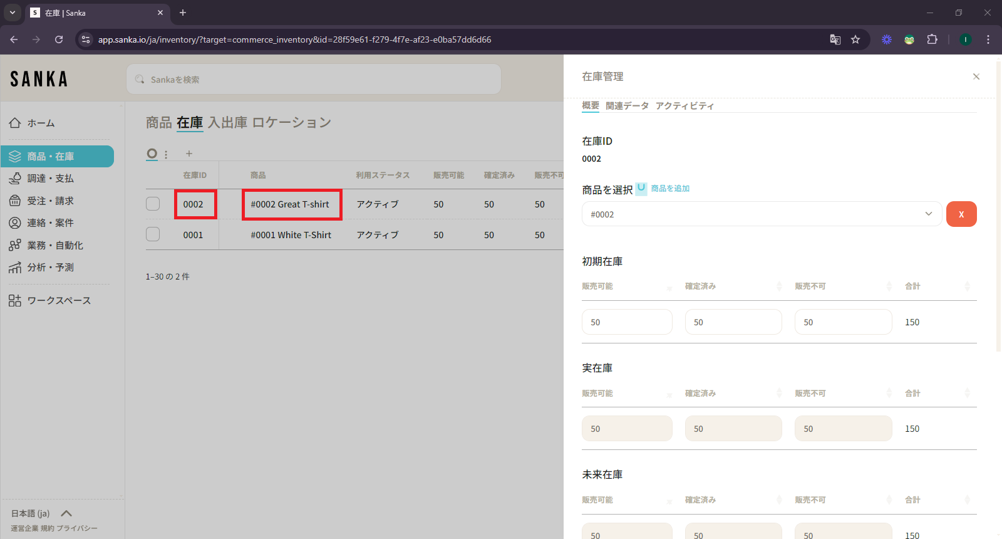Open the Operations & Automation sidebar icon
1002x539 pixels.
tap(15, 245)
